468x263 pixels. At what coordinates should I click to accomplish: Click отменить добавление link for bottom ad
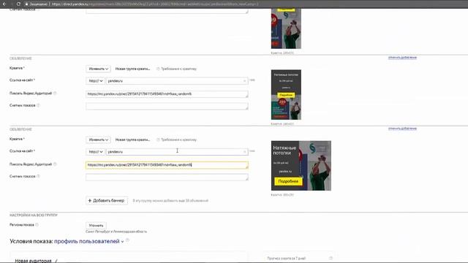coord(402,129)
